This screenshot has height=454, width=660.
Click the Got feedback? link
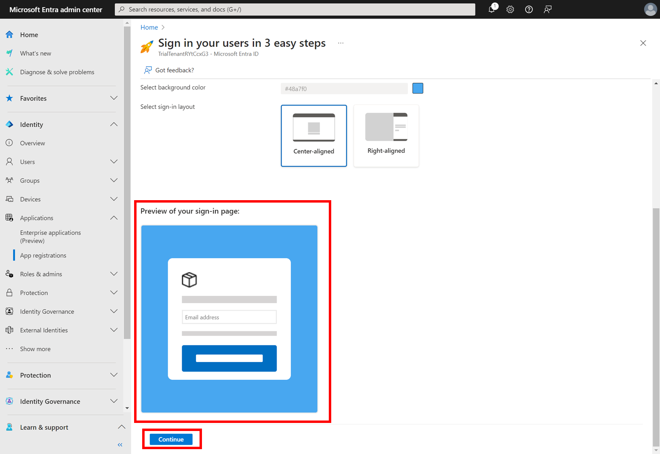click(169, 70)
